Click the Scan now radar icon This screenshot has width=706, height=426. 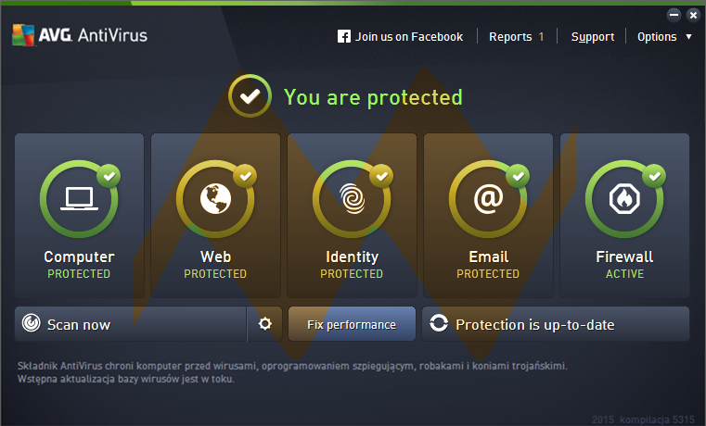pos(32,324)
